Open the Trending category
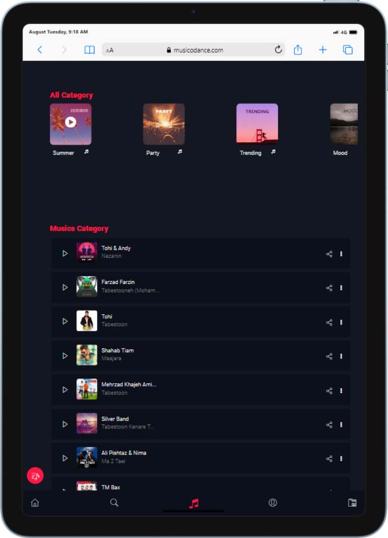The image size is (388, 538). [257, 124]
